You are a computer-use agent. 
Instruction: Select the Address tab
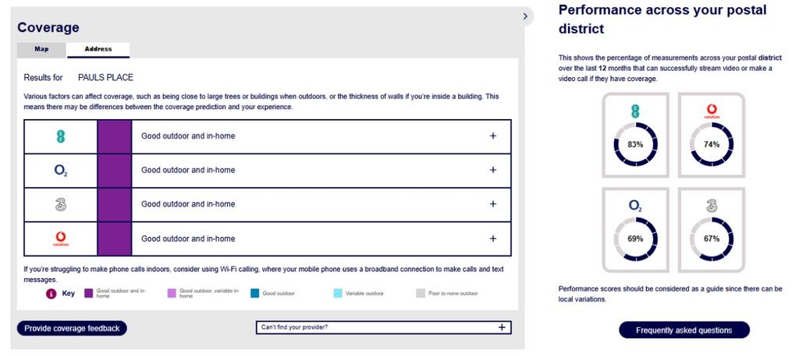[98, 49]
